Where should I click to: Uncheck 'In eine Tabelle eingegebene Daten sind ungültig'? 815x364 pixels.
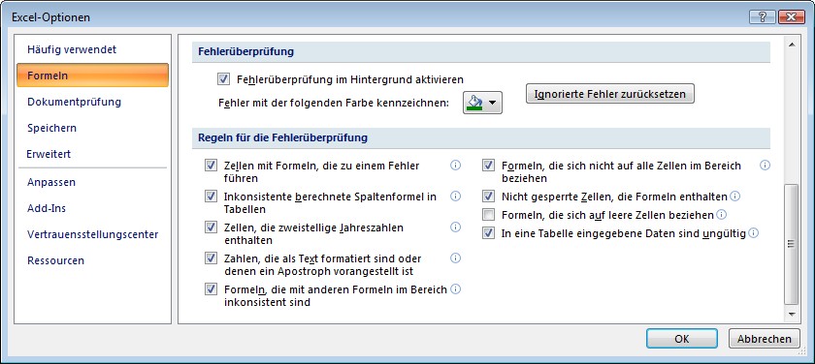(x=488, y=233)
